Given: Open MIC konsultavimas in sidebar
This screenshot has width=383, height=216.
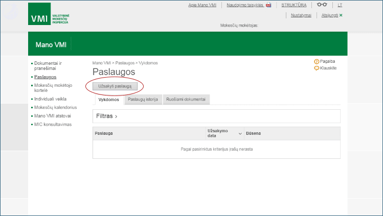Looking at the screenshot, I should point(53,124).
